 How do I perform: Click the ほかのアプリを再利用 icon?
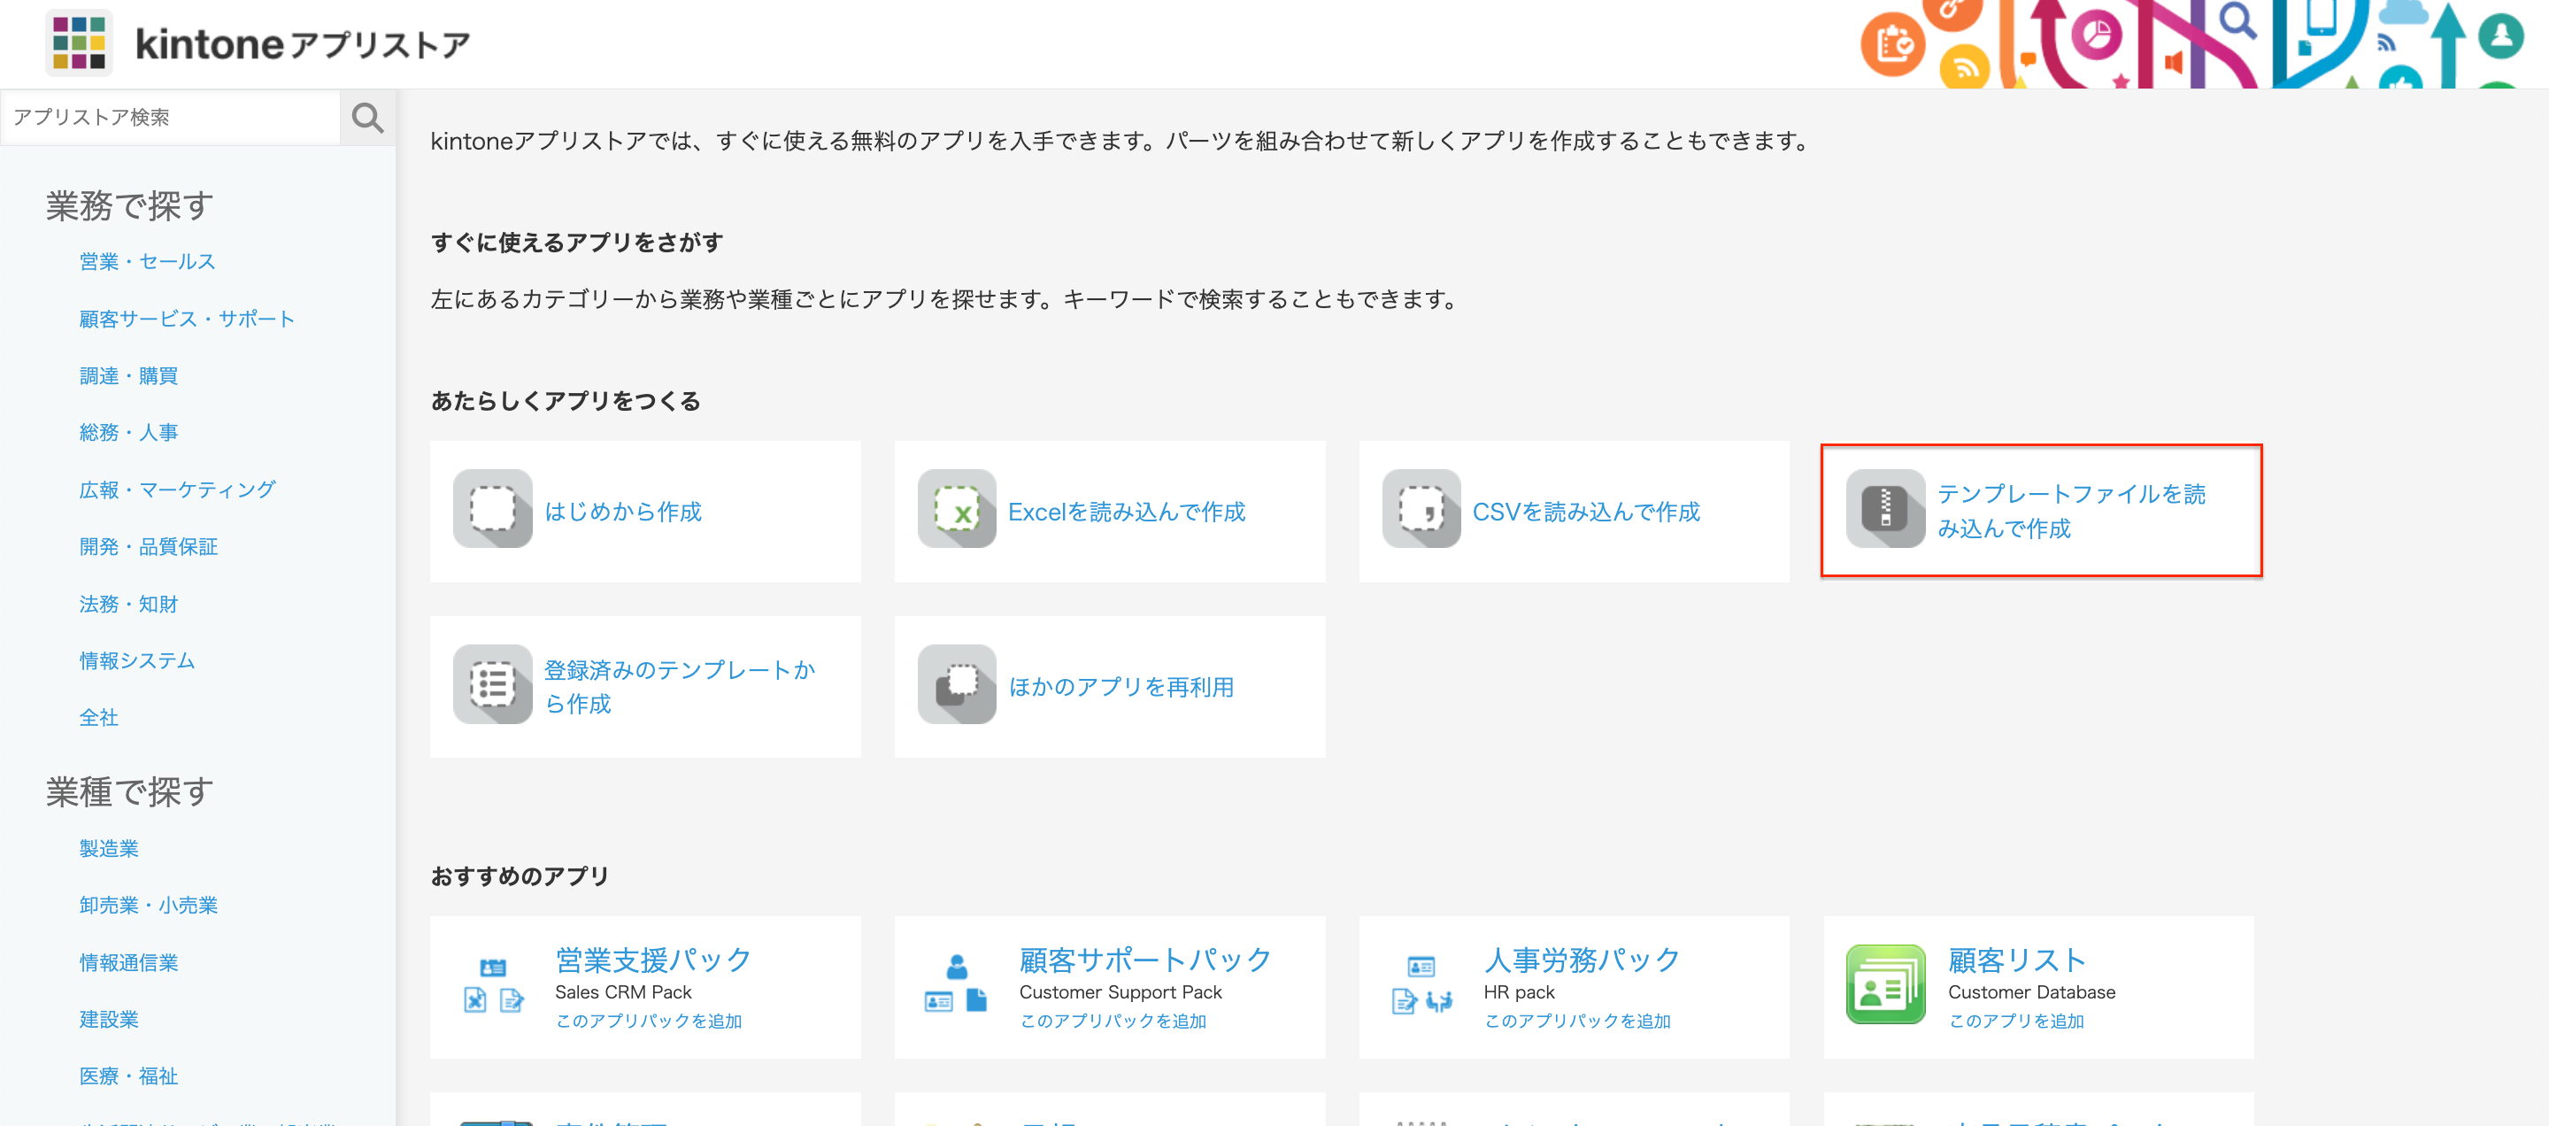[956, 686]
